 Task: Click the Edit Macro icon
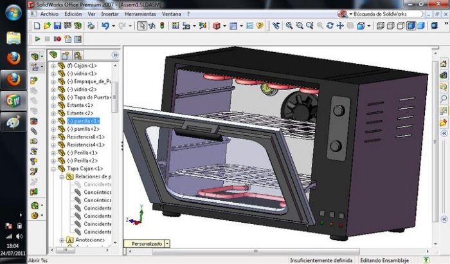78,39
